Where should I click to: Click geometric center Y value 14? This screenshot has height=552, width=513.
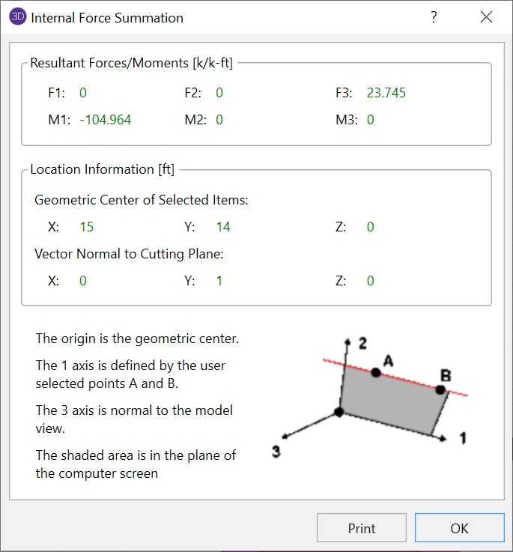[x=223, y=227]
